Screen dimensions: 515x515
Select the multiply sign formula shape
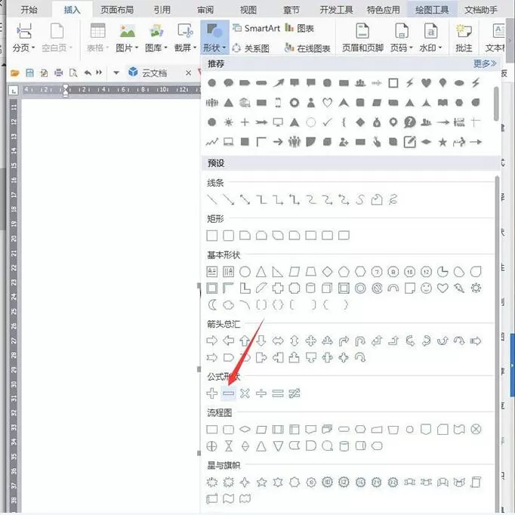[x=245, y=393]
